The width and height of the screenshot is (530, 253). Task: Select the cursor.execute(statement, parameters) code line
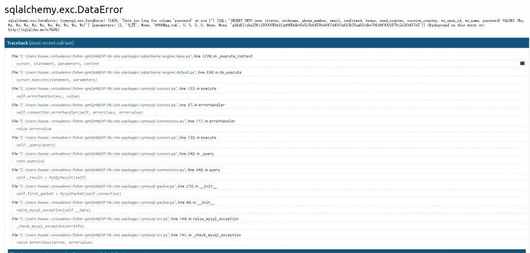tap(56, 80)
